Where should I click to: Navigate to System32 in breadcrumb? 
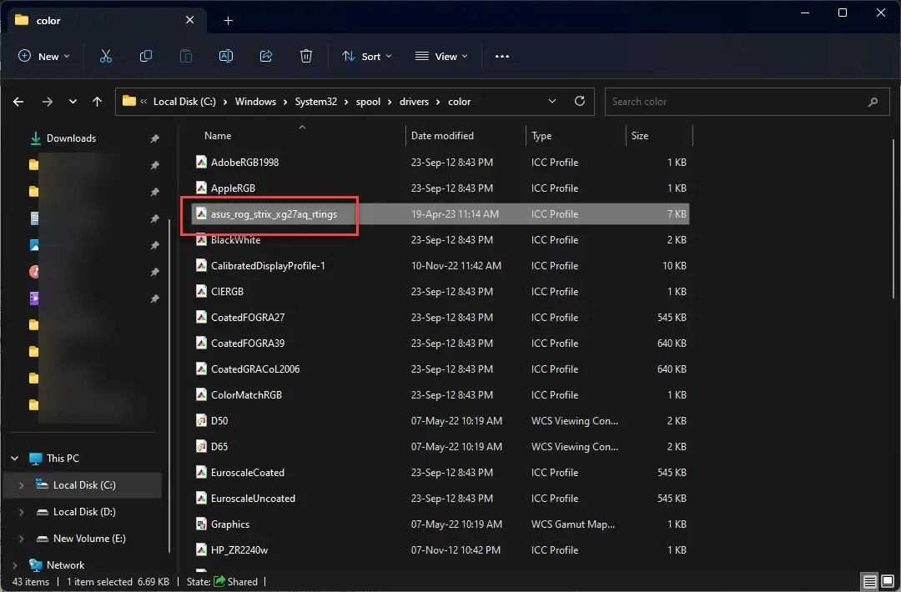pyautogui.click(x=315, y=102)
